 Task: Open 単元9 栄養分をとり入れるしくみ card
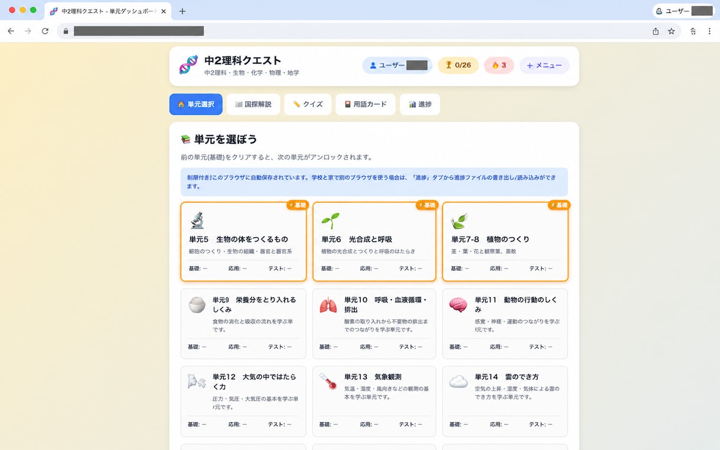tap(243, 323)
